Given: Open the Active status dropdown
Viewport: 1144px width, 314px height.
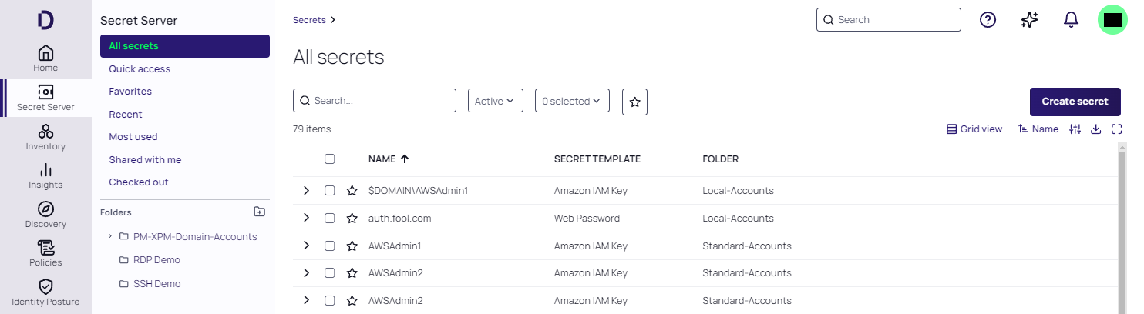Looking at the screenshot, I should click(495, 101).
